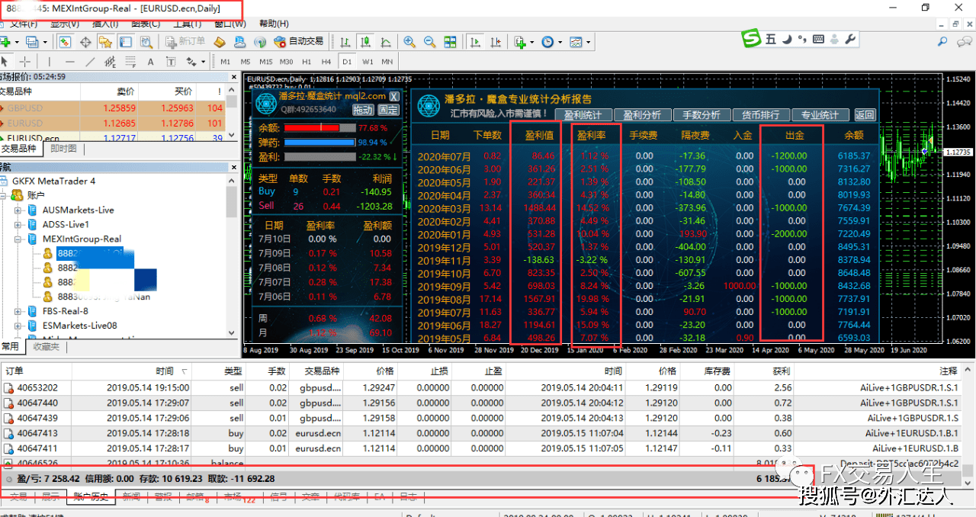Collapse the MEXIntGroup-Real tree node
The height and width of the screenshot is (517, 976).
pos(18,239)
